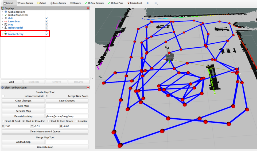Click the Serialize Map button
The width and height of the screenshot is (257, 151).
(23, 111)
